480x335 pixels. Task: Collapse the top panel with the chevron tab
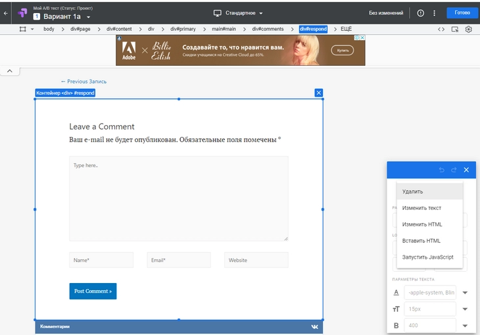pos(10,70)
